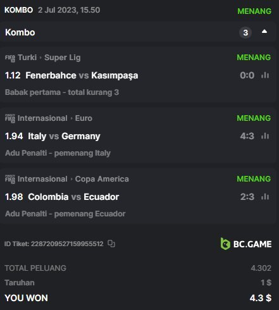Open stats icon for Fenerbahce vs Kasımpaşa
The height and width of the screenshot is (310, 279).
point(265,75)
